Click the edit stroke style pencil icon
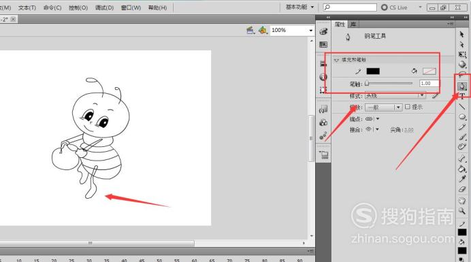The width and height of the screenshot is (471, 262). 435,96
